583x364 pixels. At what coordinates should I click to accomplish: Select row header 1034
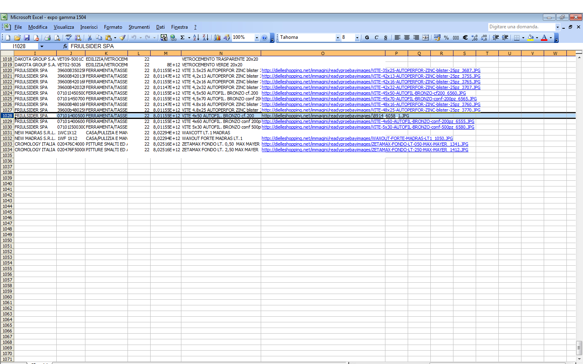[7, 150]
